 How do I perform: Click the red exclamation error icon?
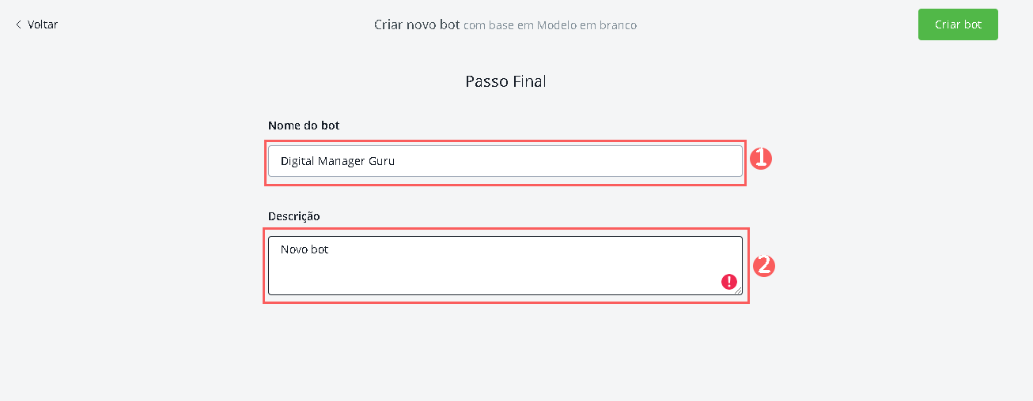[x=729, y=282]
